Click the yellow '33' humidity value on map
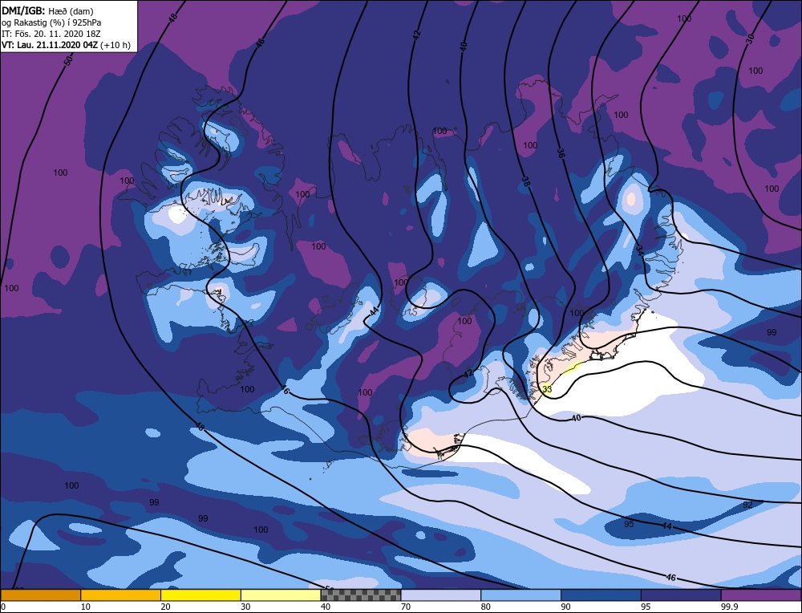 tap(547, 389)
